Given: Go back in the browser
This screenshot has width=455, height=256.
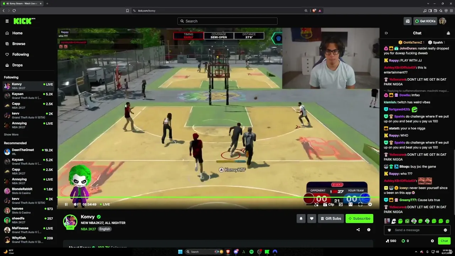Looking at the screenshot, I should pos(4,11).
